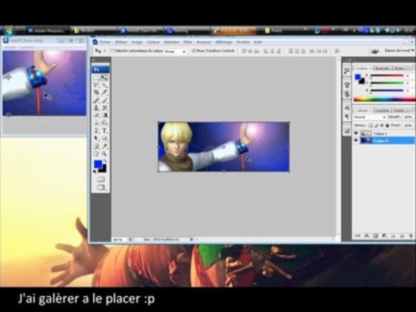Select the Blur tool
Viewport: 416px width, 312px height.
pyautogui.click(x=97, y=123)
